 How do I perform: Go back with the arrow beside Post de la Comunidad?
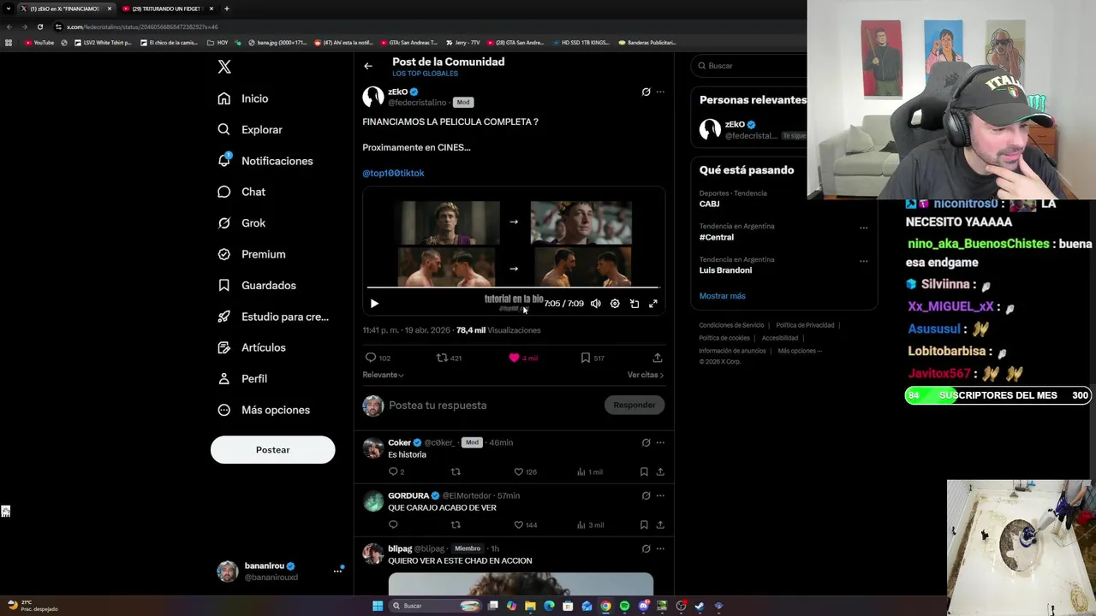[367, 66]
